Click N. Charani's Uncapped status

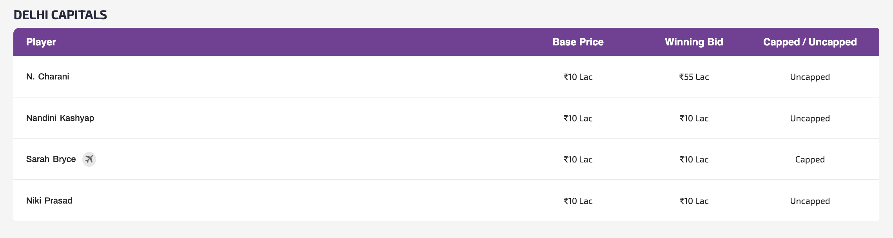[x=810, y=77]
